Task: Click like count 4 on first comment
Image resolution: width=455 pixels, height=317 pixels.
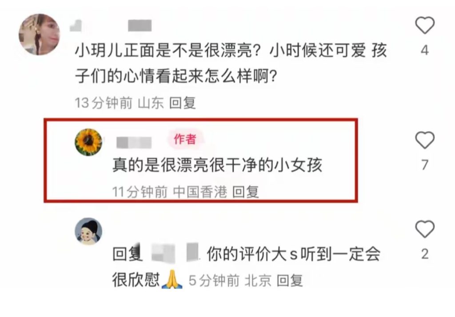Action: [425, 51]
